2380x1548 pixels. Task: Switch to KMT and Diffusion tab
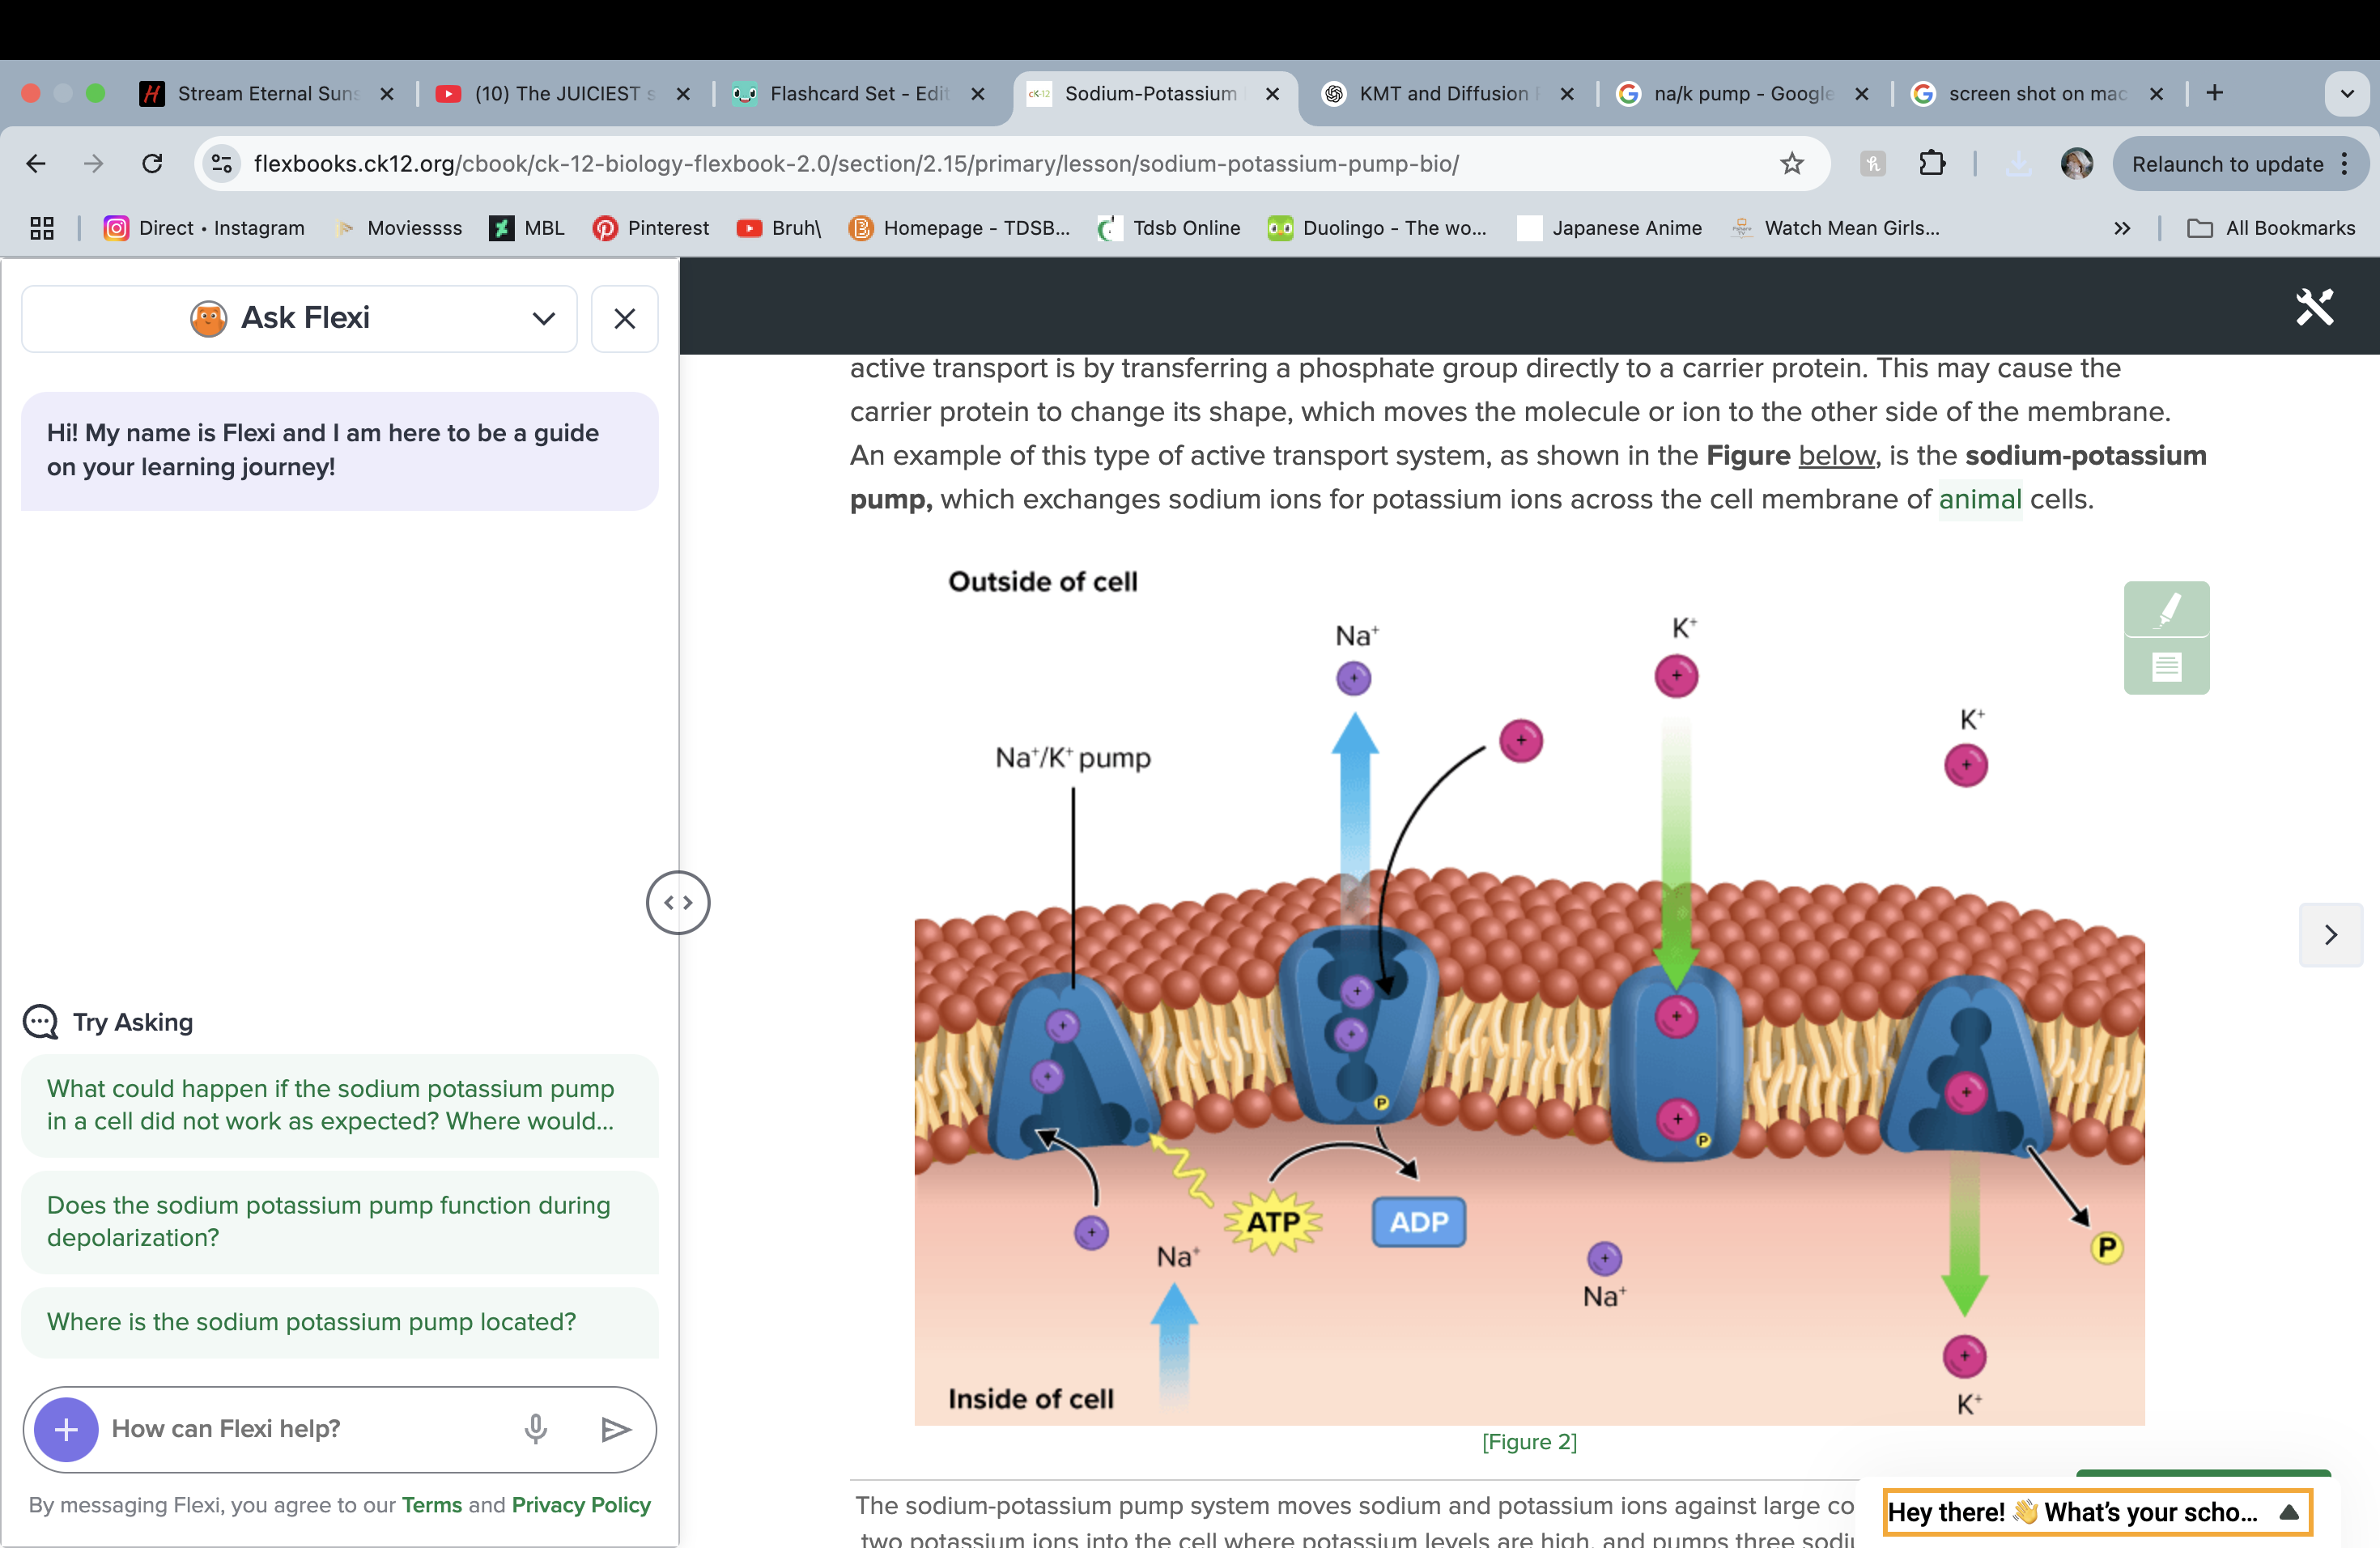(x=1447, y=94)
